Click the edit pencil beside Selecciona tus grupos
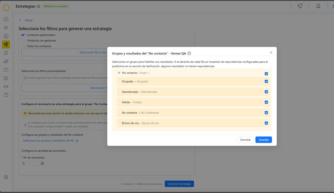334x193 pixels. [x=77, y=141]
